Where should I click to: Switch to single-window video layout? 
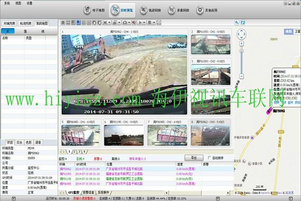[x=63, y=23]
